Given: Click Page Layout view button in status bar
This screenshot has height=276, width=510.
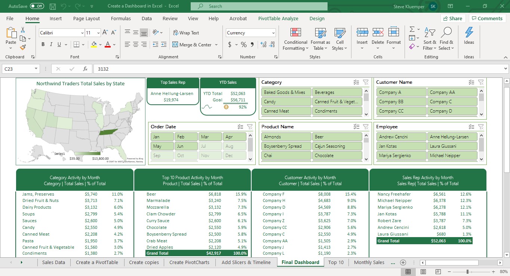Looking at the screenshot, I should coord(423,272).
